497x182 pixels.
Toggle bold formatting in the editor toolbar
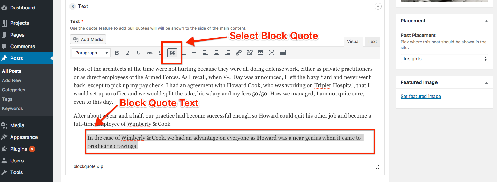[x=117, y=53]
